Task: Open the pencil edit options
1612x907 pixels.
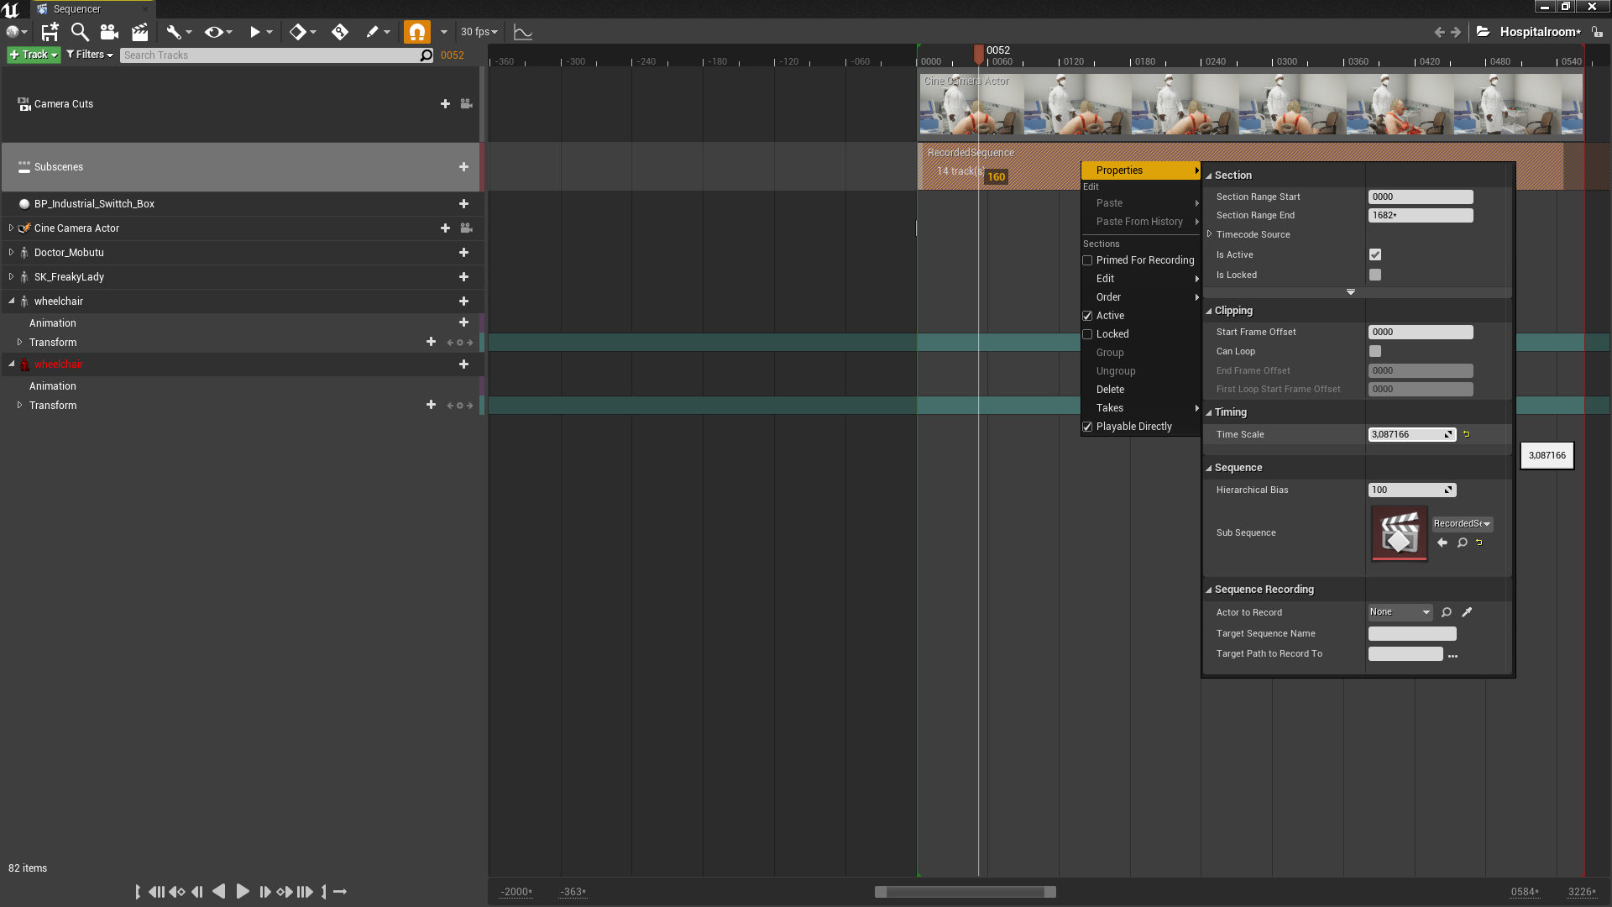Action: [x=378, y=32]
